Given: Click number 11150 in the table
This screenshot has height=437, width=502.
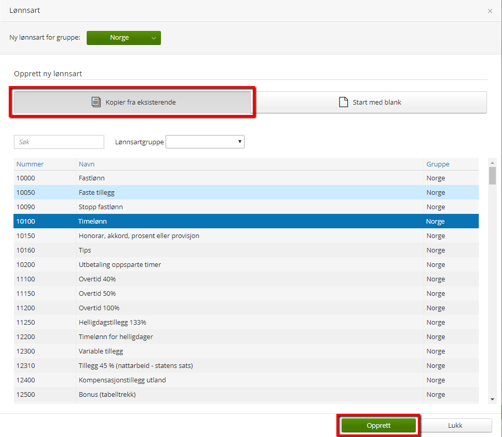Looking at the screenshot, I should (26, 293).
